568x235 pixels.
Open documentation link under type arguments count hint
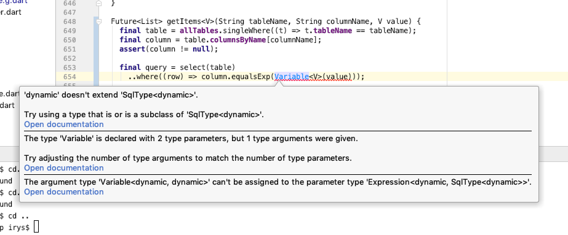(x=64, y=168)
